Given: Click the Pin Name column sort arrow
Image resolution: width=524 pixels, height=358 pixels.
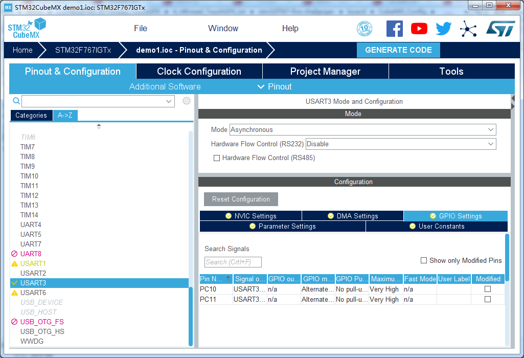Looking at the screenshot, I should point(228,278).
